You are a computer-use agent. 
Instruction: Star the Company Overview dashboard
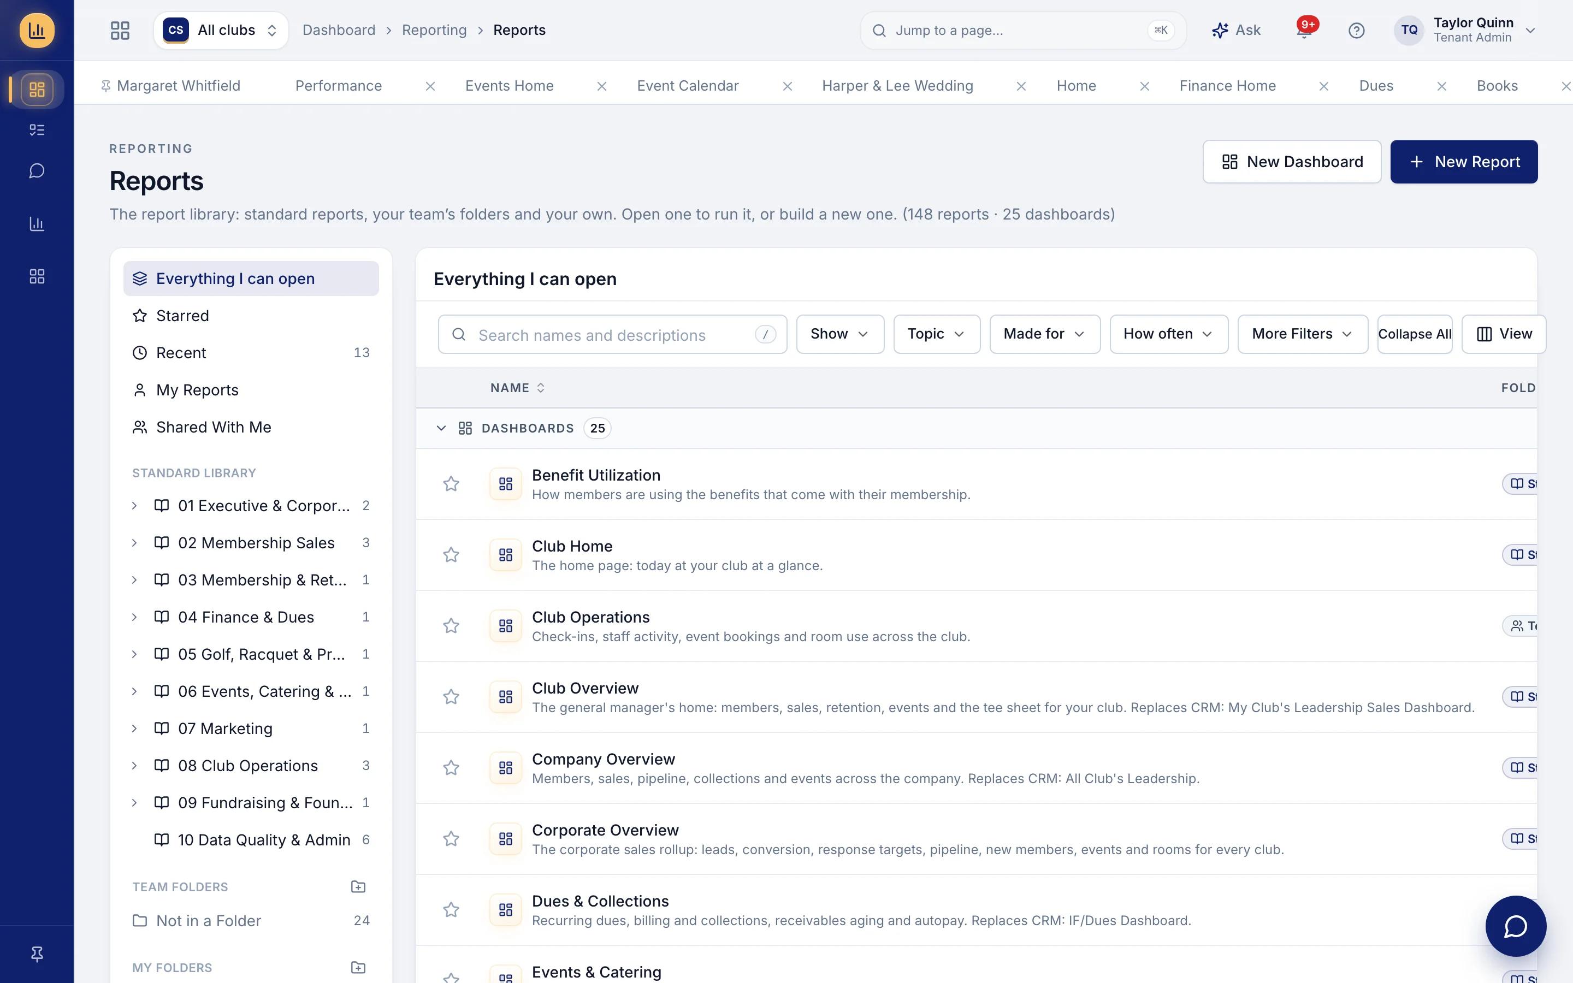[451, 768]
